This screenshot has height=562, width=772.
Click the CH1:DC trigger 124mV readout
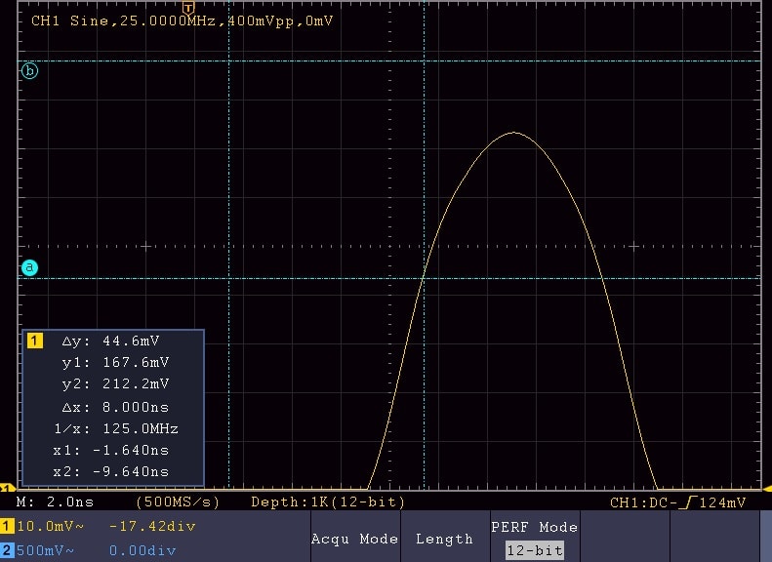point(678,502)
